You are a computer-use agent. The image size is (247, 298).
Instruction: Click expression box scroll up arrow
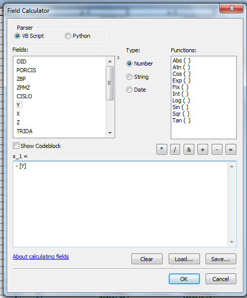click(232, 166)
